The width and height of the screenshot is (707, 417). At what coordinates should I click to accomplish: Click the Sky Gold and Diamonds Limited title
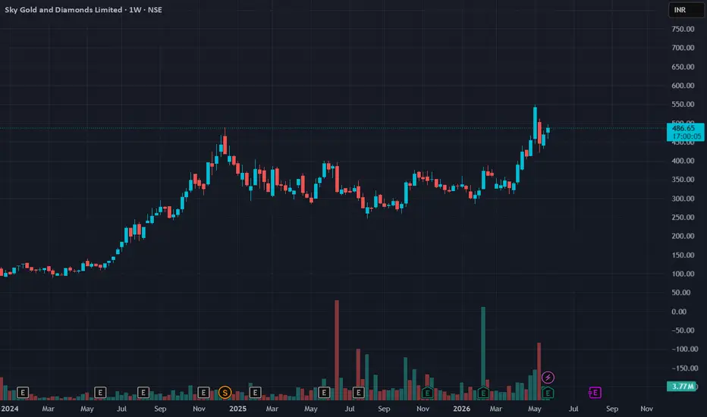64,9
